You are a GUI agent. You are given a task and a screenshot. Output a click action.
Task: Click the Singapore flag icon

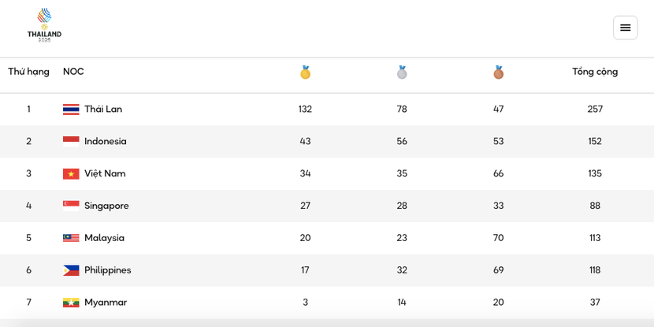(71, 206)
